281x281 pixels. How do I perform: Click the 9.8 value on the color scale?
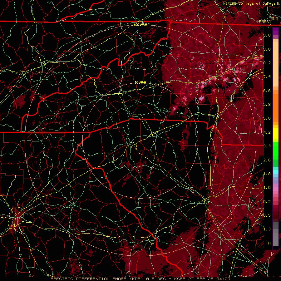click(267, 35)
